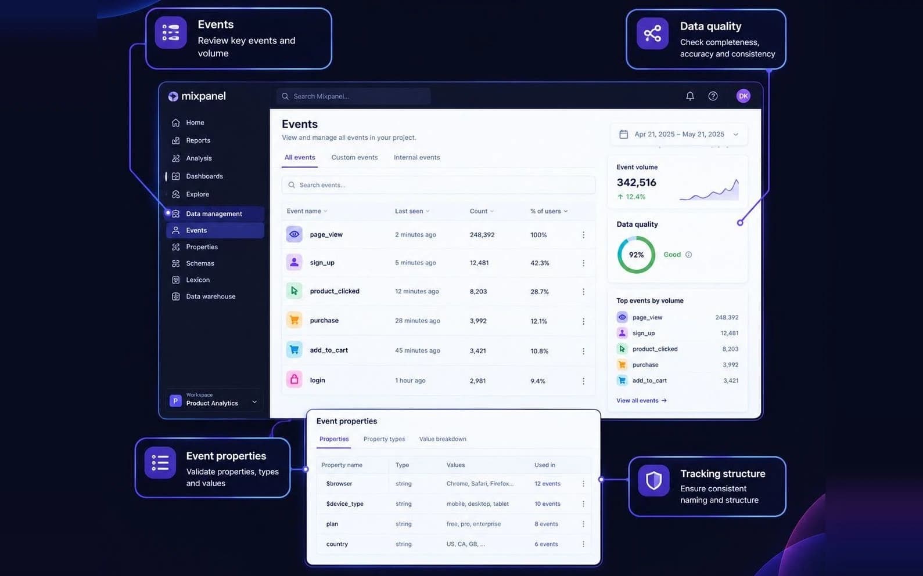
Task: Select page_view in Top events list
Action: tap(677, 317)
